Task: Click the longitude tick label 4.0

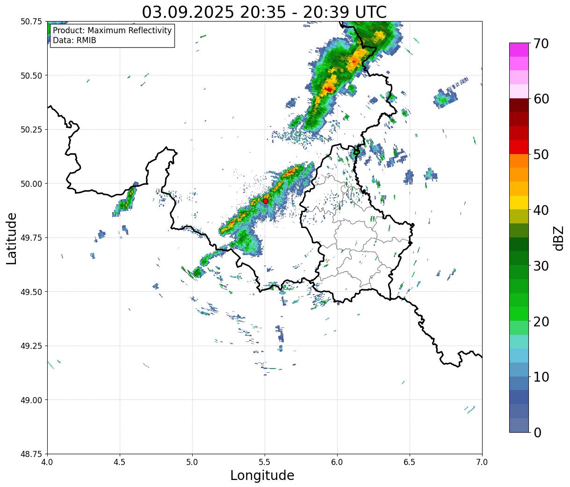Action: click(x=47, y=462)
